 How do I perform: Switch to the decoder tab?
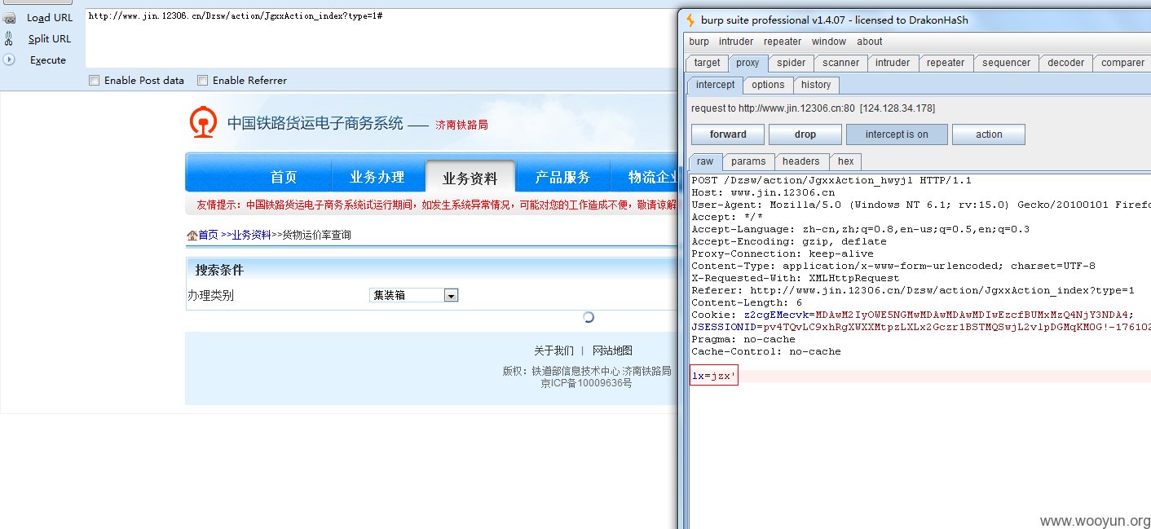tap(1066, 63)
